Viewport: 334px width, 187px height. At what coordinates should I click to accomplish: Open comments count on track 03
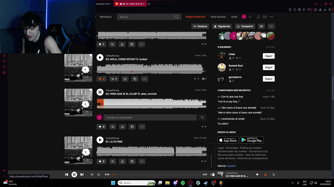(x=205, y=79)
